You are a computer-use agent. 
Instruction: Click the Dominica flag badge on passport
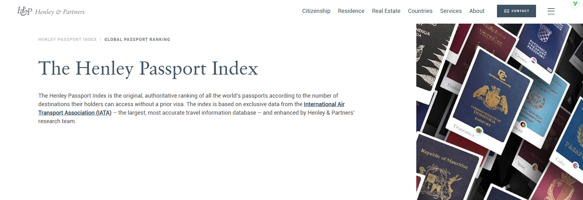tap(479, 130)
